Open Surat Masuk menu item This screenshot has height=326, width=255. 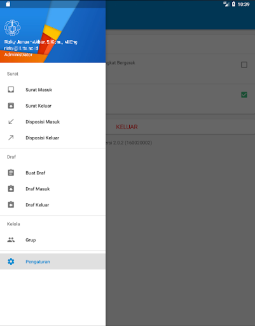coord(53,90)
